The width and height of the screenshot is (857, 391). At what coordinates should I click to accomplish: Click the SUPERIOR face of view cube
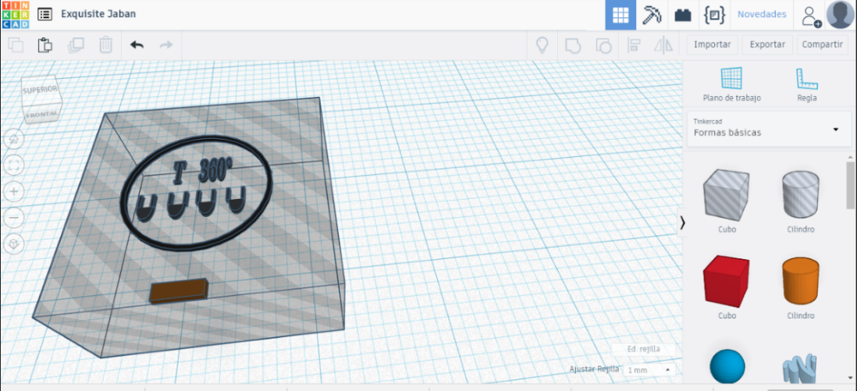click(40, 89)
